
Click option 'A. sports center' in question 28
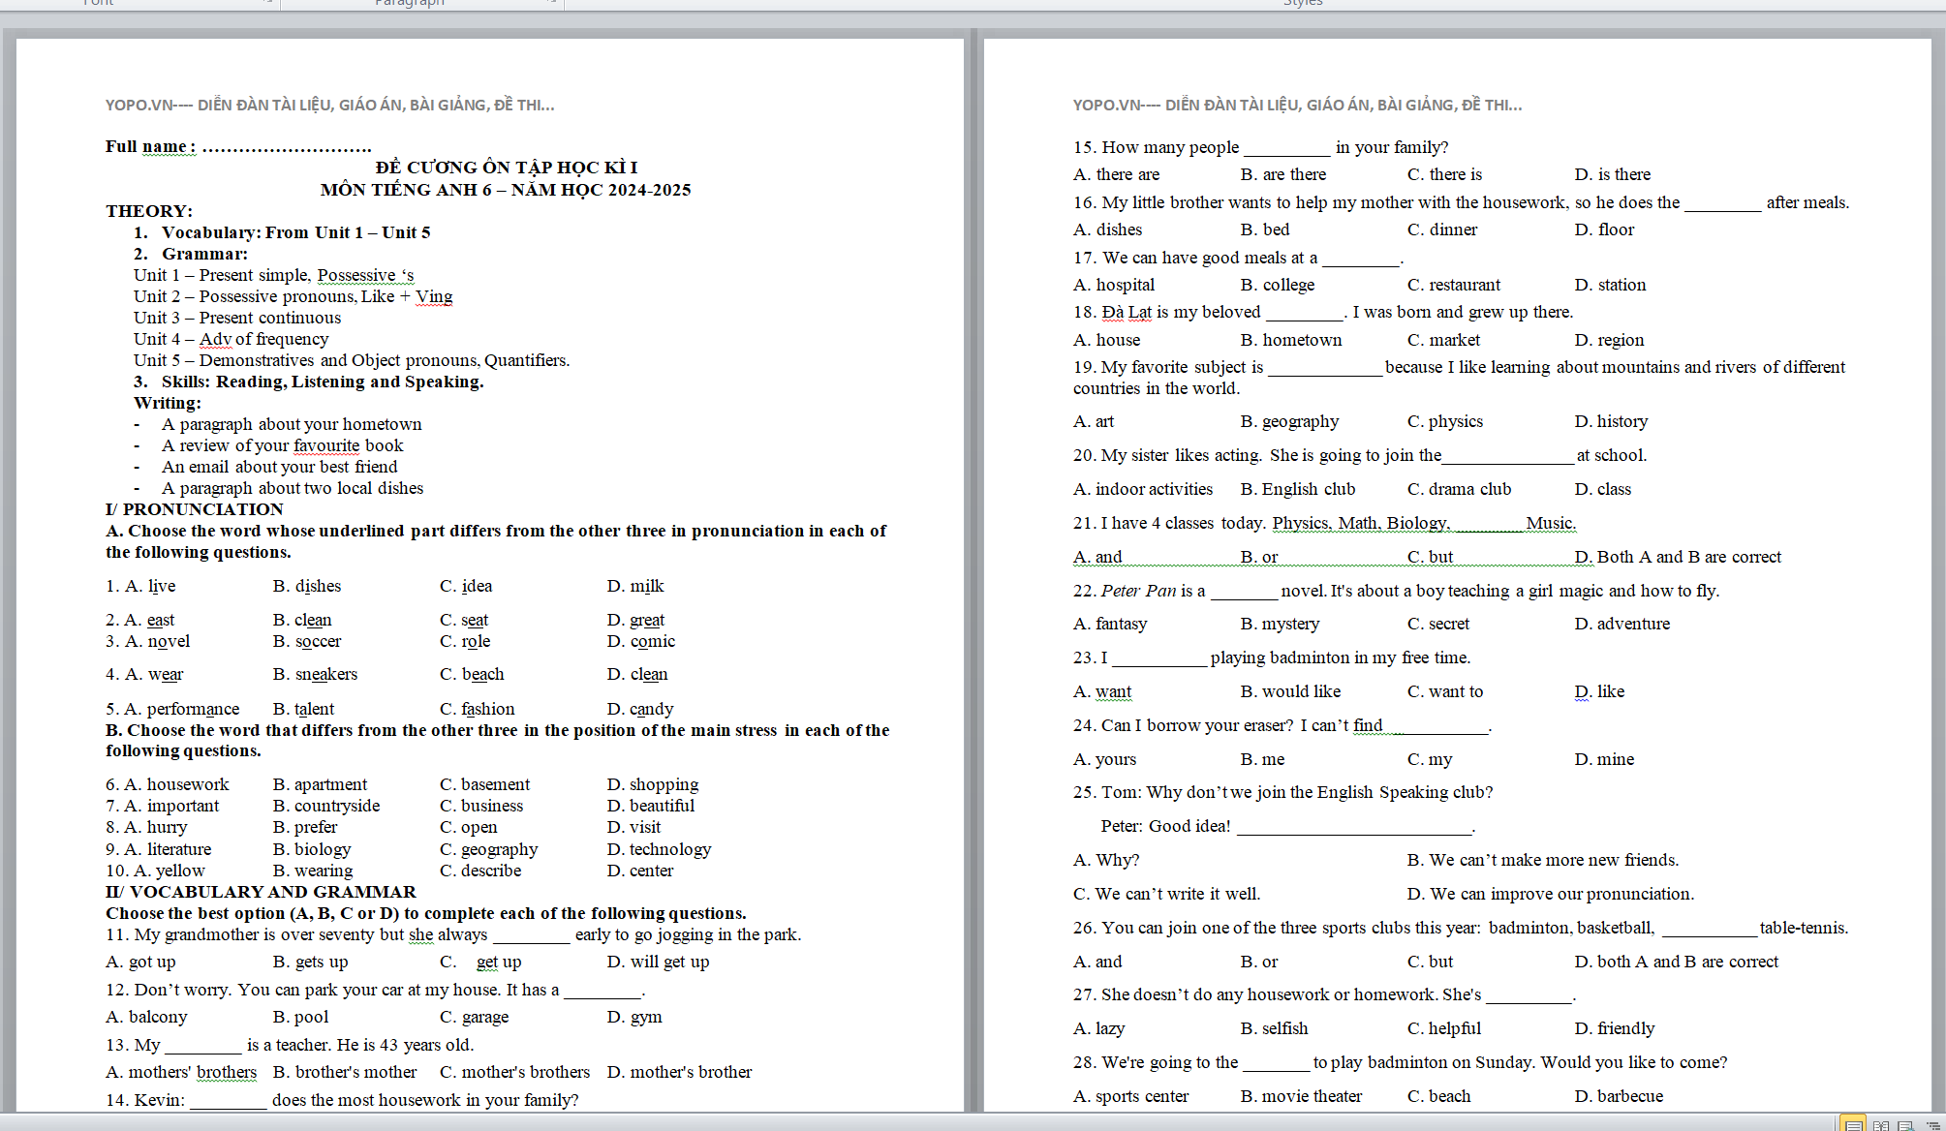[1130, 1096]
